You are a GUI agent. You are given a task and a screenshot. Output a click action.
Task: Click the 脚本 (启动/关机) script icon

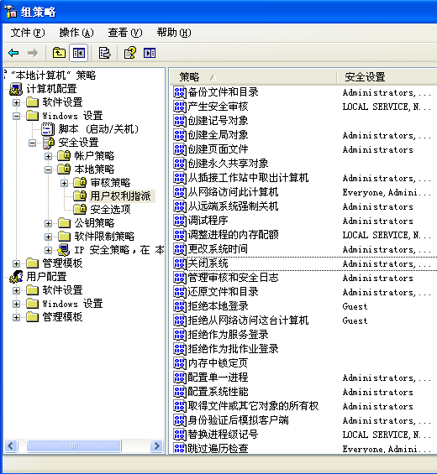[48, 129]
